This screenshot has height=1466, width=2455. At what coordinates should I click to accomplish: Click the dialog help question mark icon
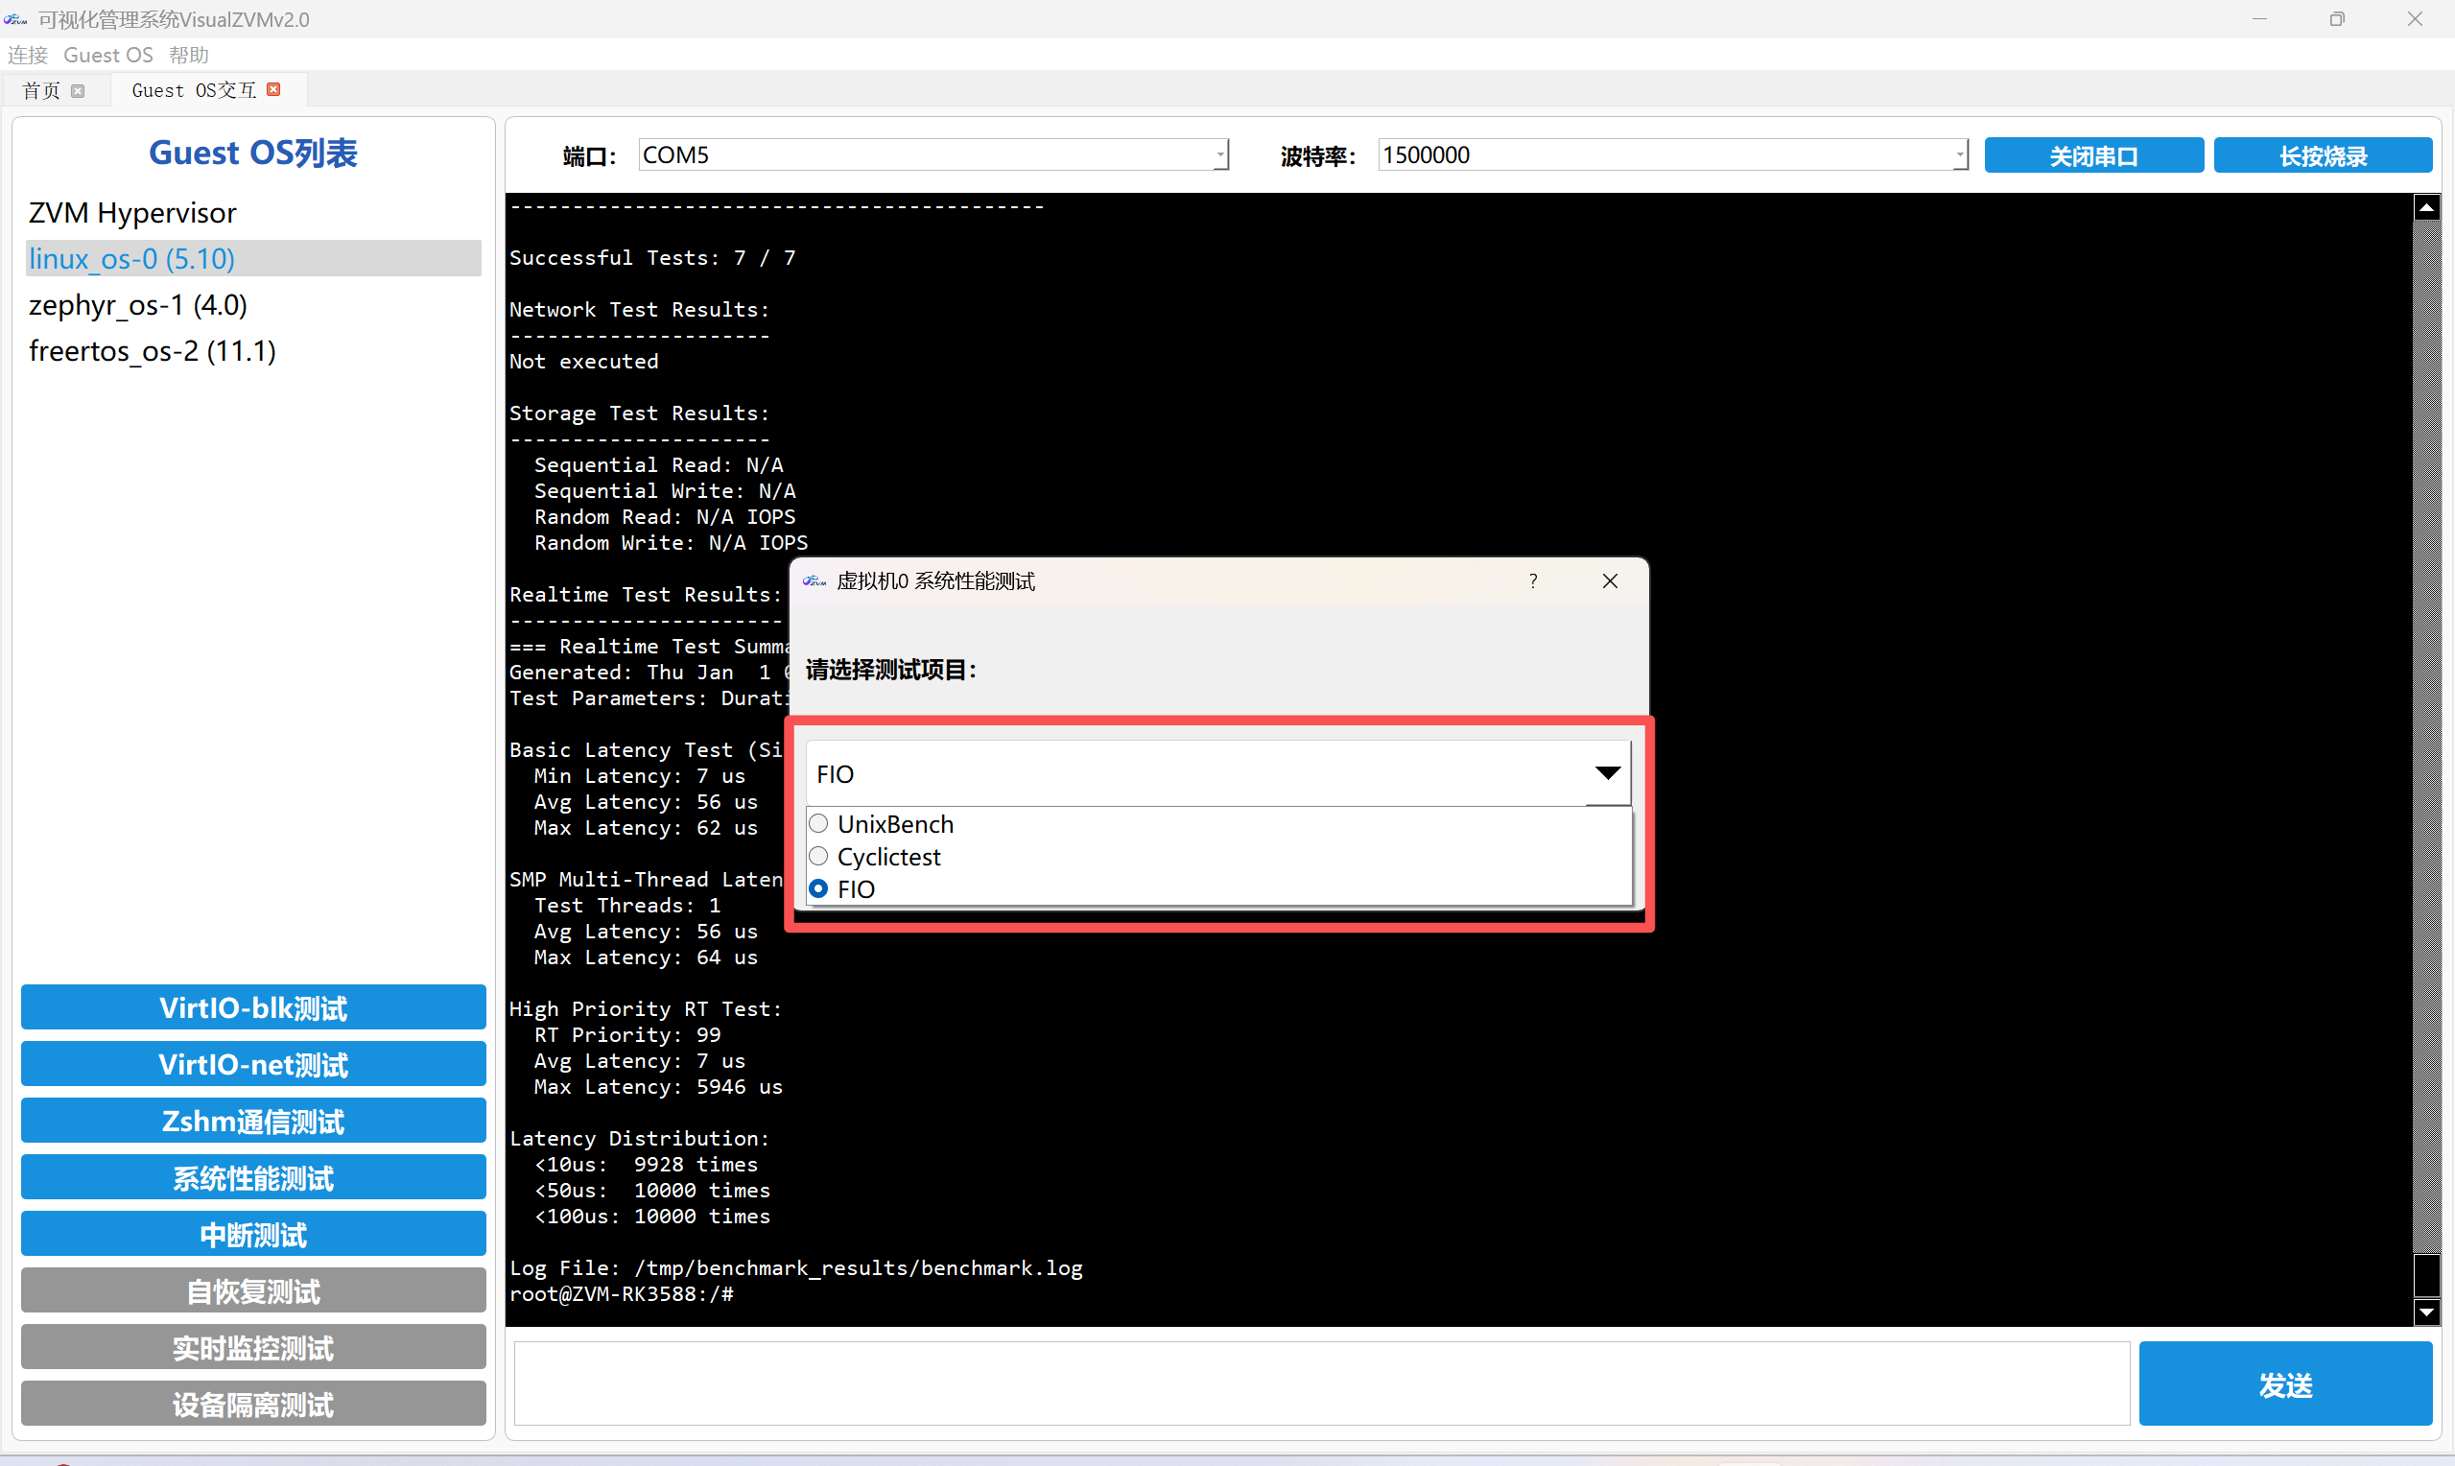[1533, 580]
